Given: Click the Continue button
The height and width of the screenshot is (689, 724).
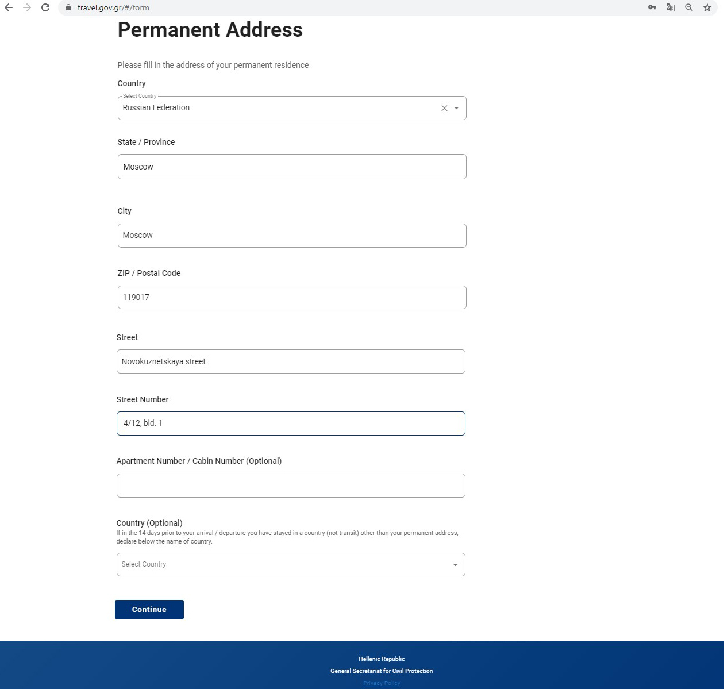Looking at the screenshot, I should click(149, 609).
